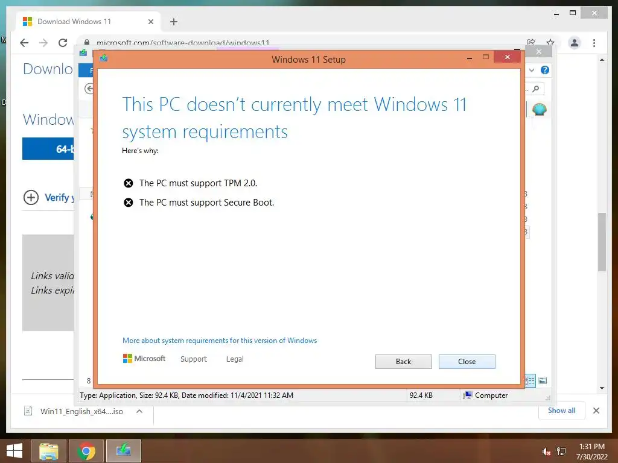Click the muted volume tray icon
The image size is (618, 463).
[546, 452]
